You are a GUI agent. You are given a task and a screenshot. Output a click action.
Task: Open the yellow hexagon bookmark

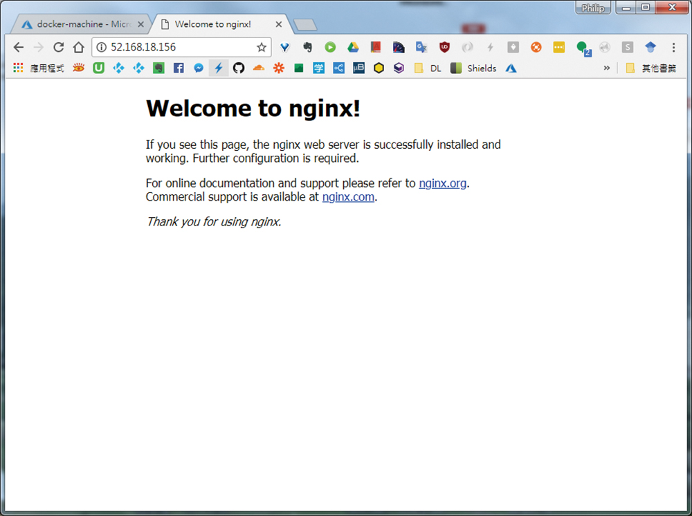pyautogui.click(x=379, y=68)
